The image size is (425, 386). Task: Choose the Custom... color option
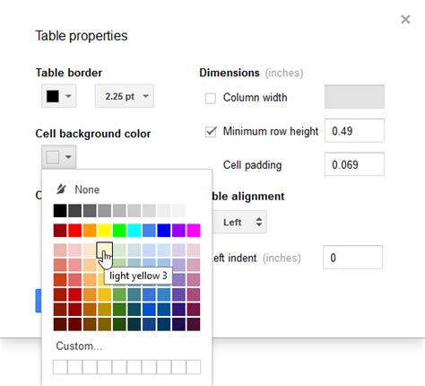click(x=79, y=346)
